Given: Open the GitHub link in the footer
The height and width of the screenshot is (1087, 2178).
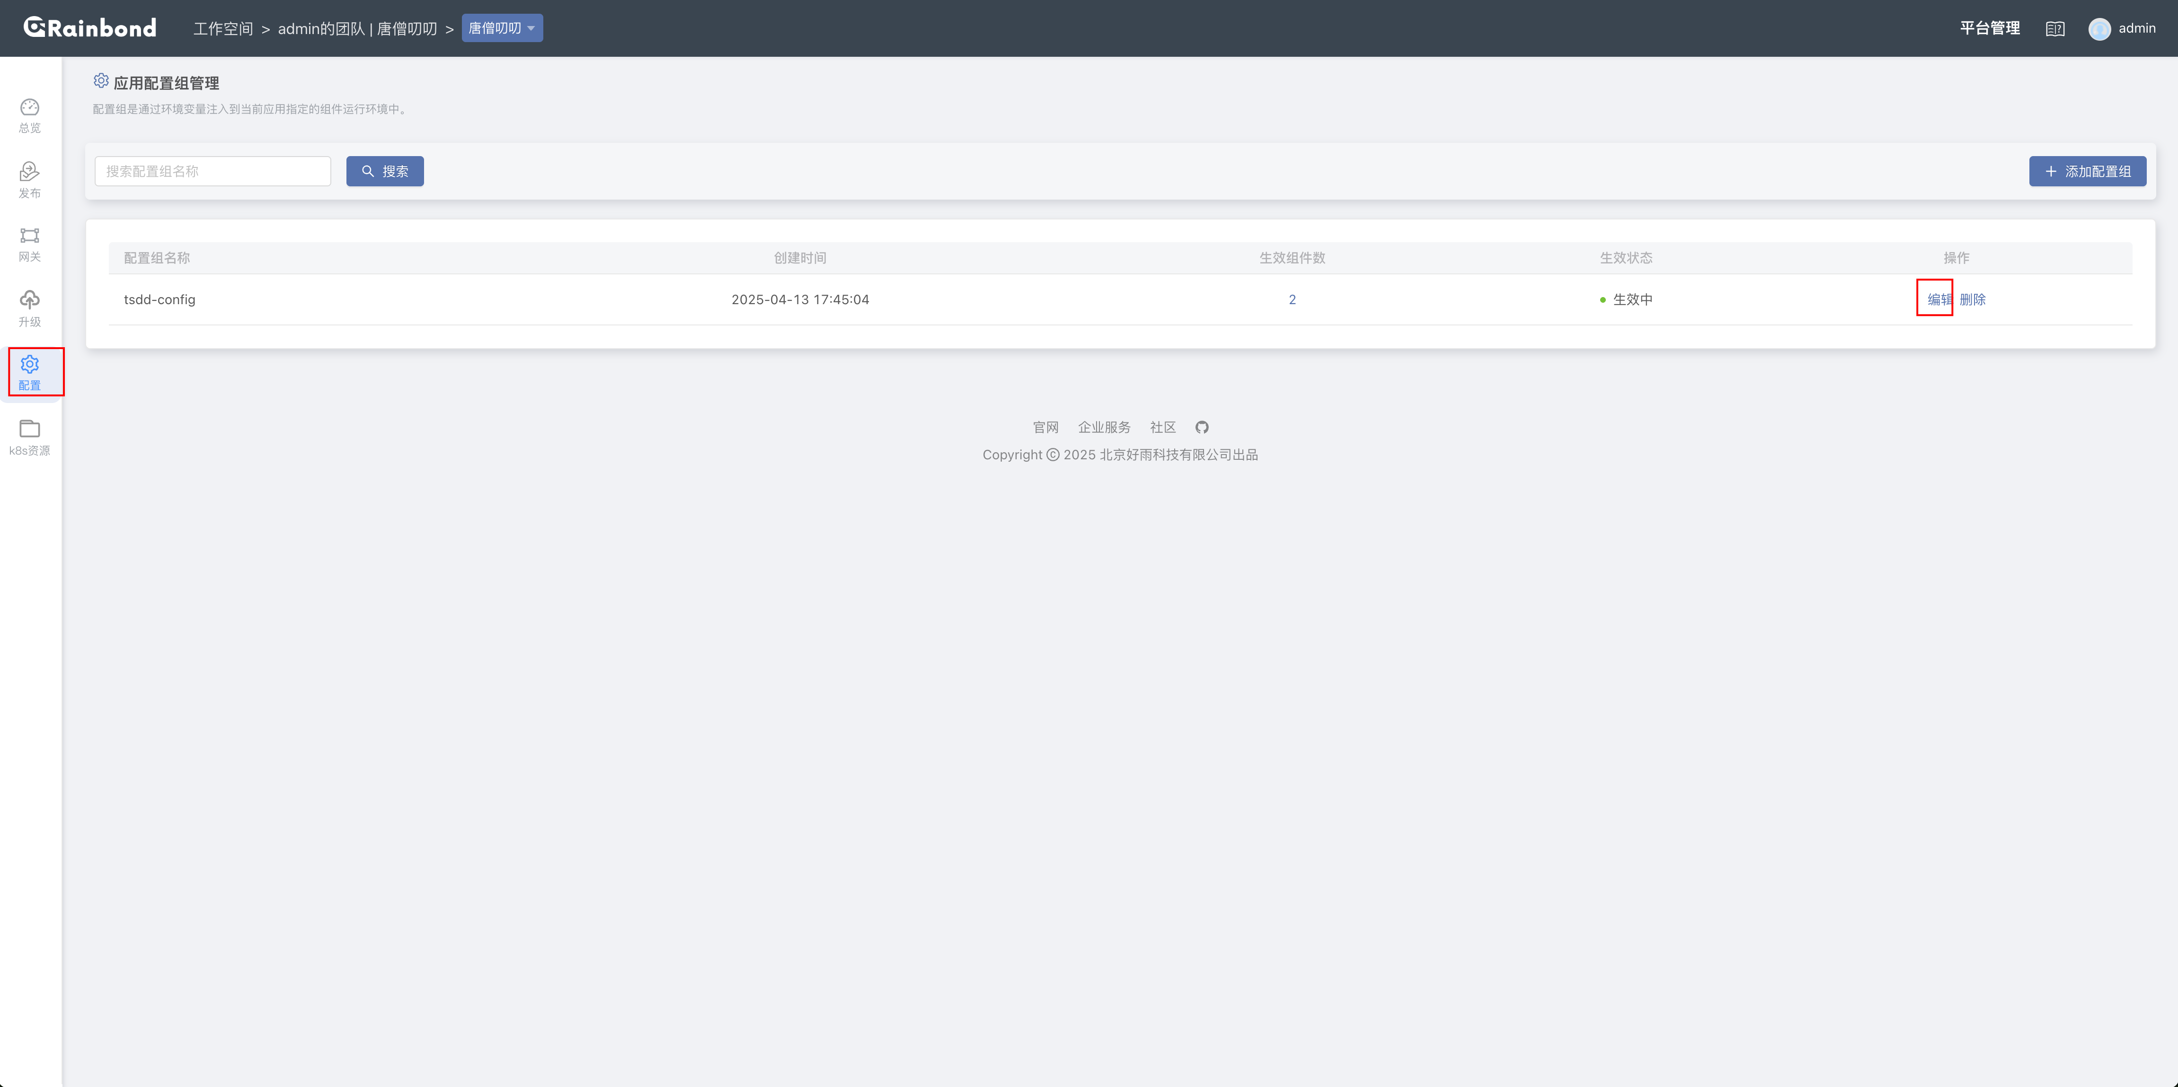Looking at the screenshot, I should coord(1202,427).
